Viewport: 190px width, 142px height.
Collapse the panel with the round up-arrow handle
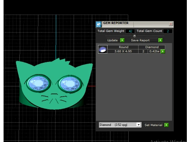(135, 35)
